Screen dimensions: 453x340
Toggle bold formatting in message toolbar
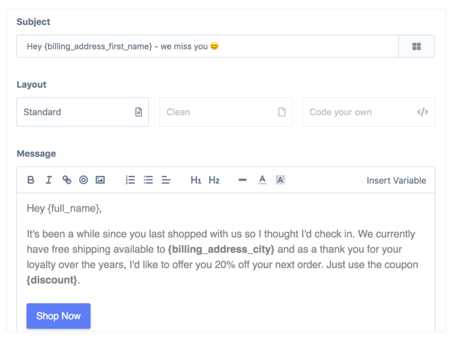31,180
